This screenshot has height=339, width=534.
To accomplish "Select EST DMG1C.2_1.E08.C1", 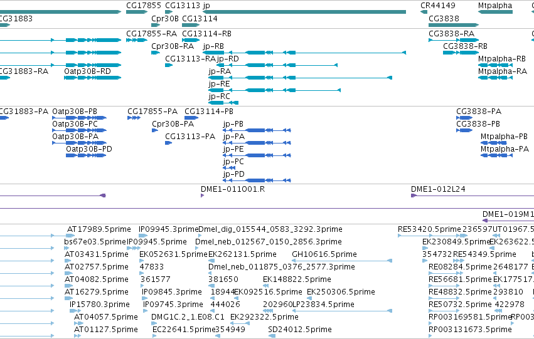I will pyautogui.click(x=188, y=317).
